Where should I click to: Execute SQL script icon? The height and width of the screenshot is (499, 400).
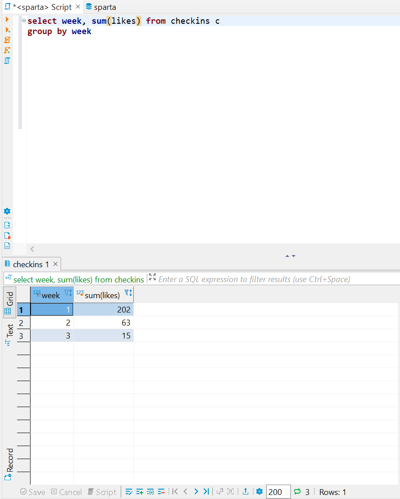click(x=7, y=40)
